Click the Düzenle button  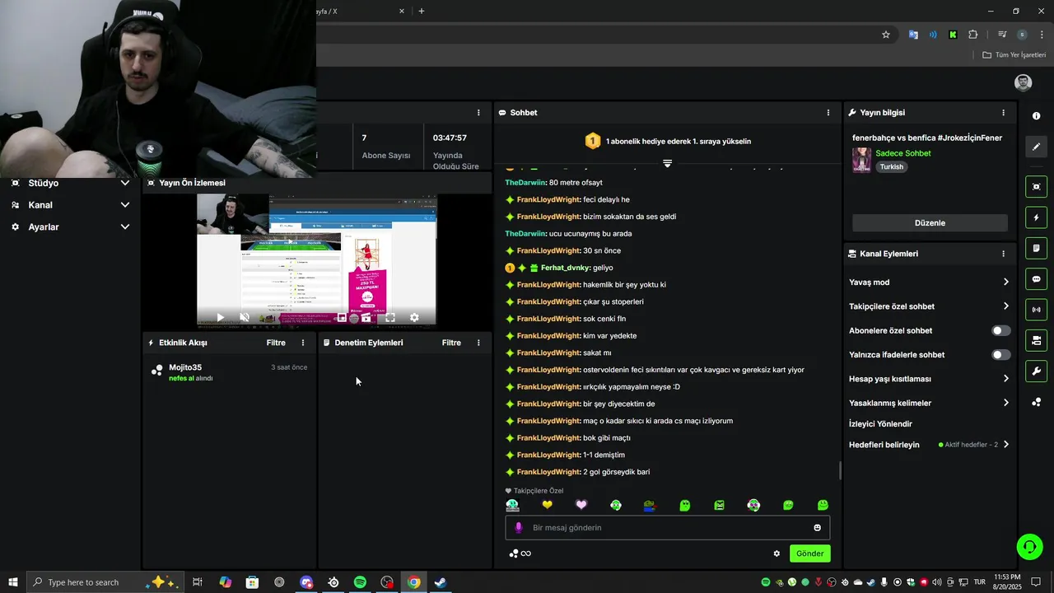(930, 223)
